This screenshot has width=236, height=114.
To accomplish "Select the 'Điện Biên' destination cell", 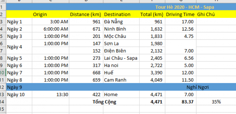I will 121,51.
